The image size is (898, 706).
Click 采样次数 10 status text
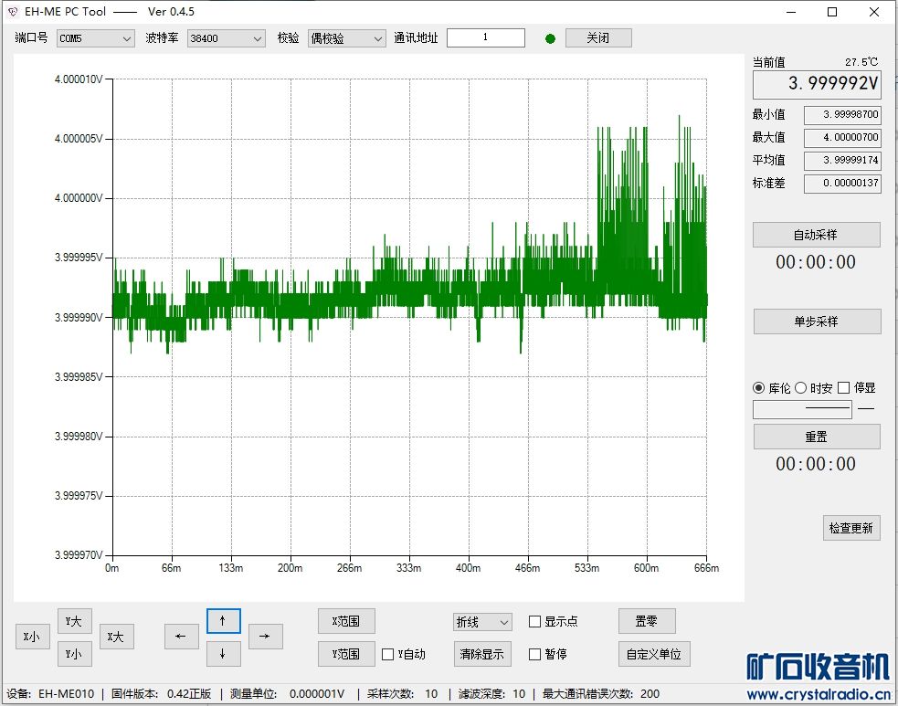[403, 694]
